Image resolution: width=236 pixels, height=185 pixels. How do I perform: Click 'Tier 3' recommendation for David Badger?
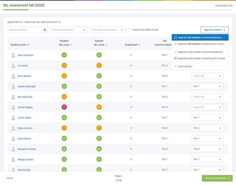[165, 107]
